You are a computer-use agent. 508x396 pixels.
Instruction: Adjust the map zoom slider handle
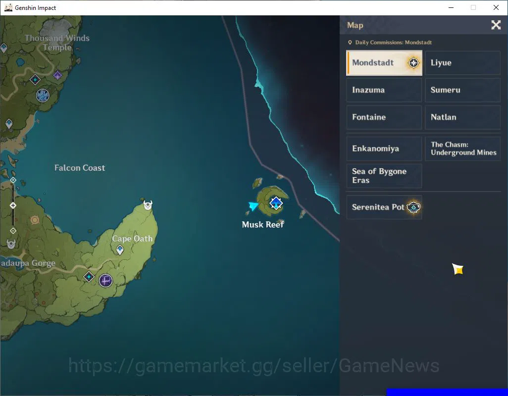tap(13, 205)
